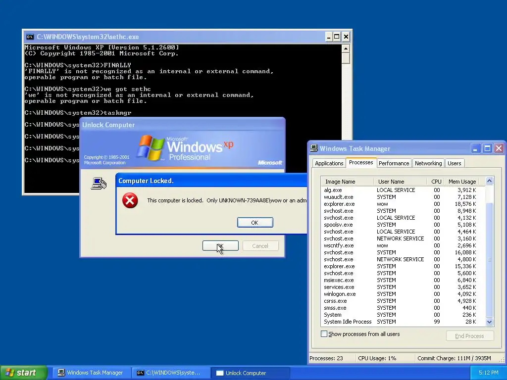Sort processes by User Name column
The image size is (507, 380).
coord(400,182)
